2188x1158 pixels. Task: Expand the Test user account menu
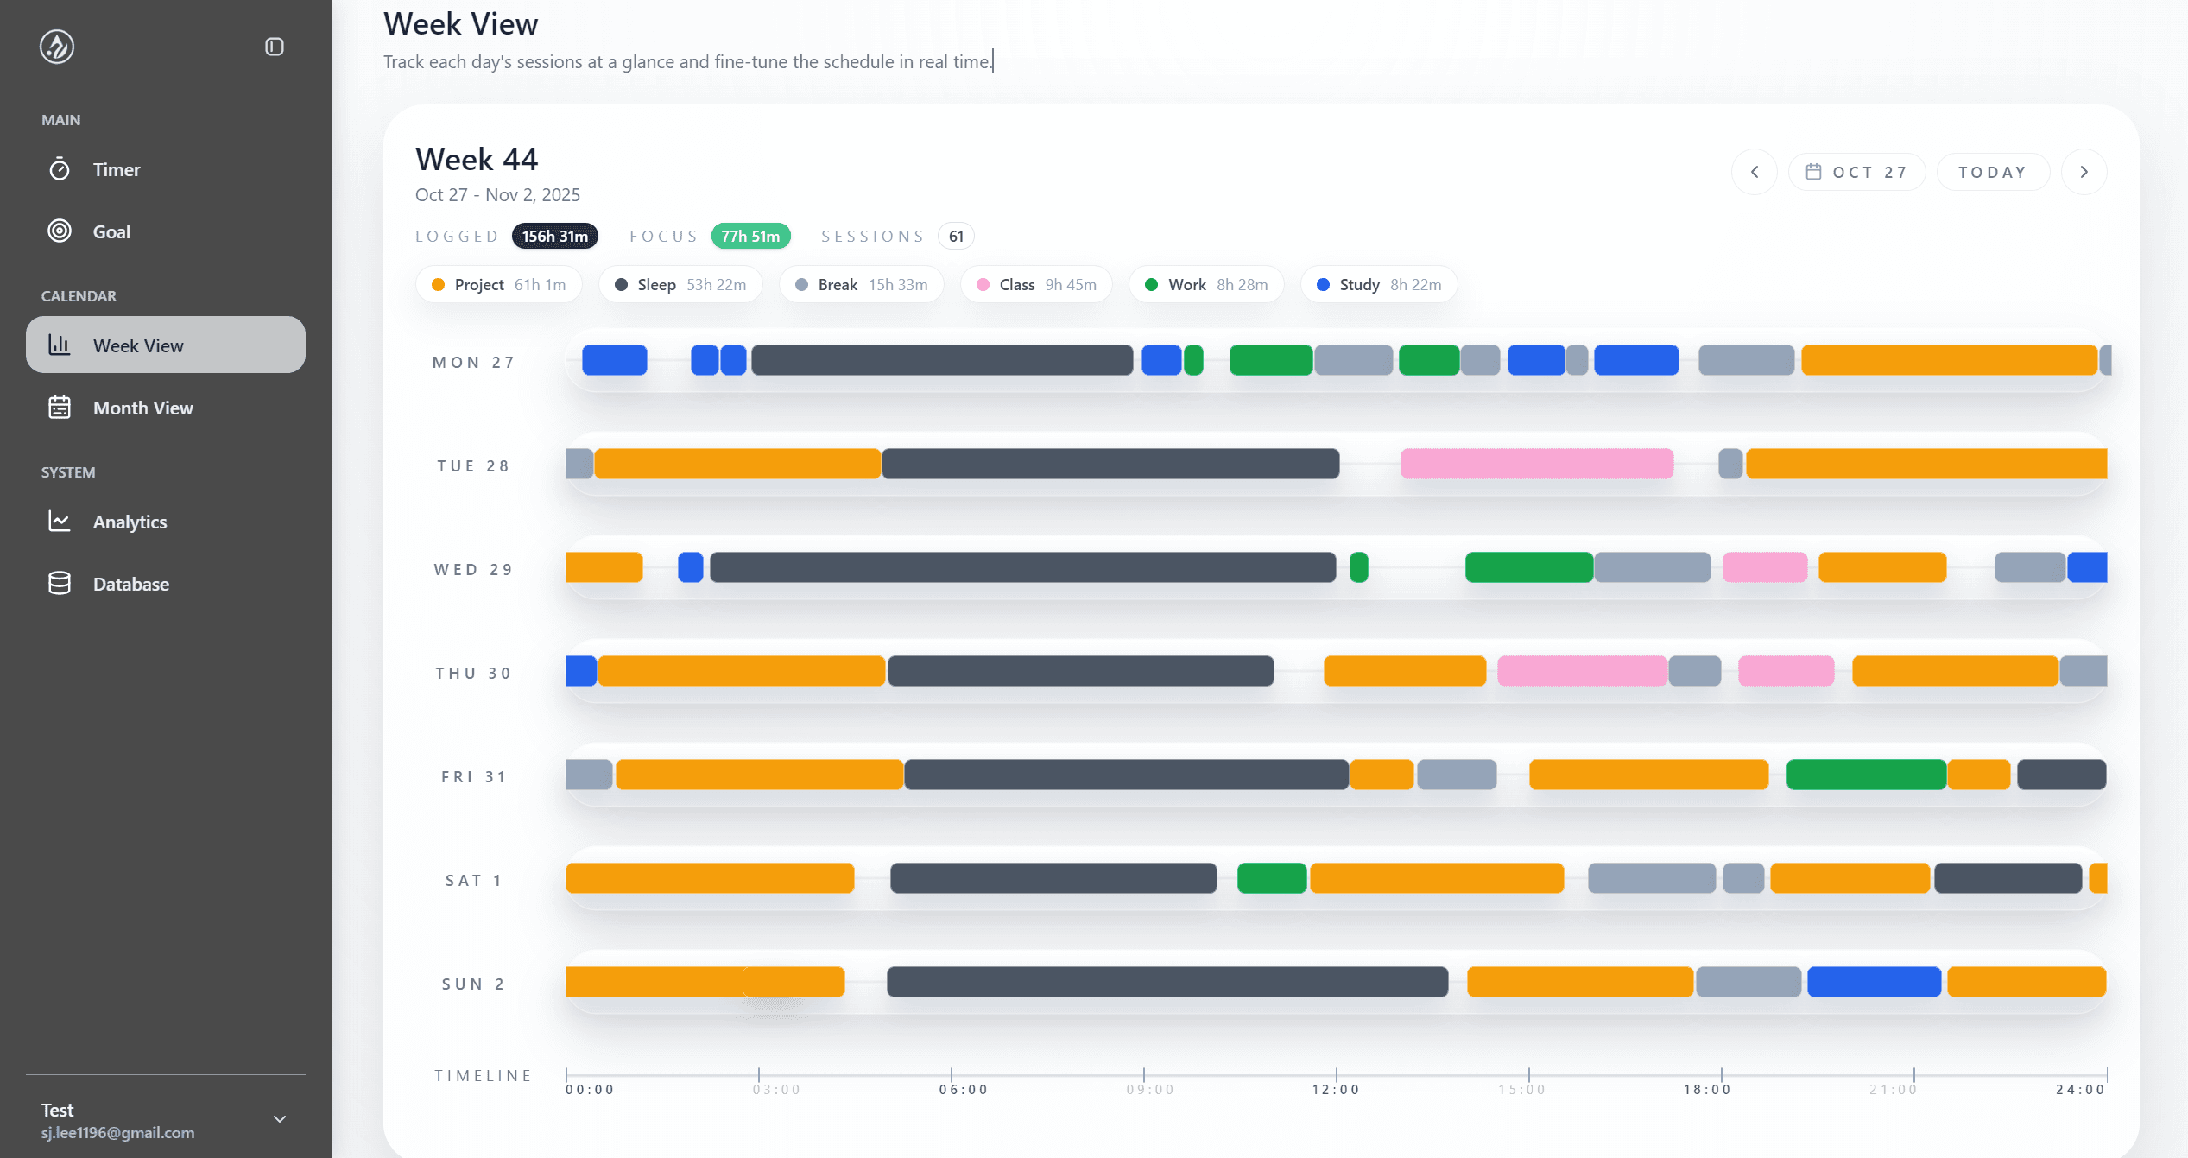[279, 1119]
